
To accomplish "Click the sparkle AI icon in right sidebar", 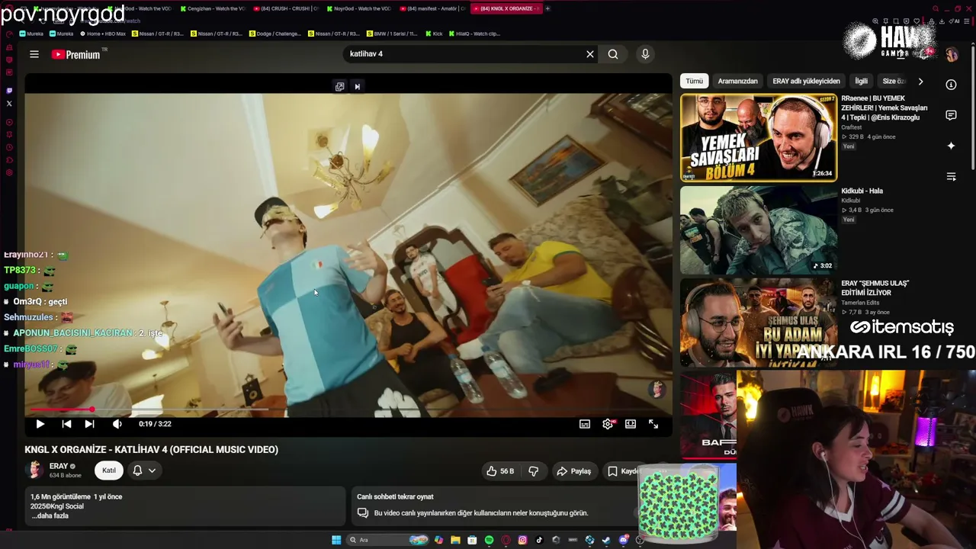I will pyautogui.click(x=951, y=146).
